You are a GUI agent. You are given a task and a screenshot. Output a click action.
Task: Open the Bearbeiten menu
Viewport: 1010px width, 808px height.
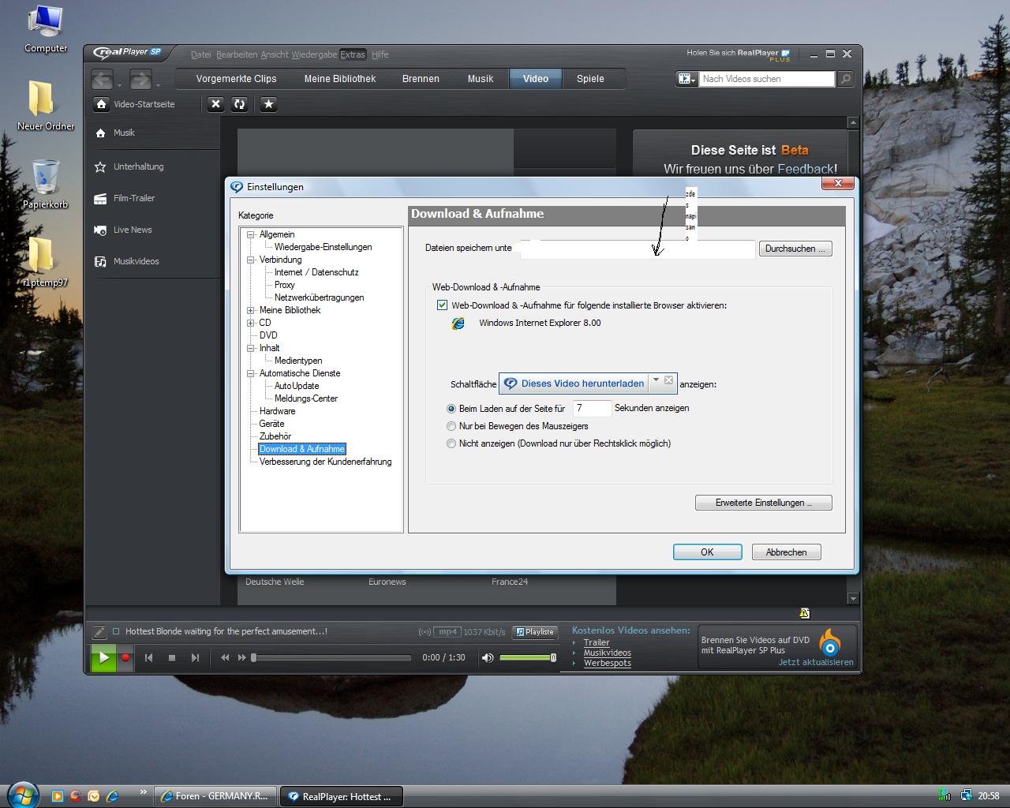click(237, 54)
